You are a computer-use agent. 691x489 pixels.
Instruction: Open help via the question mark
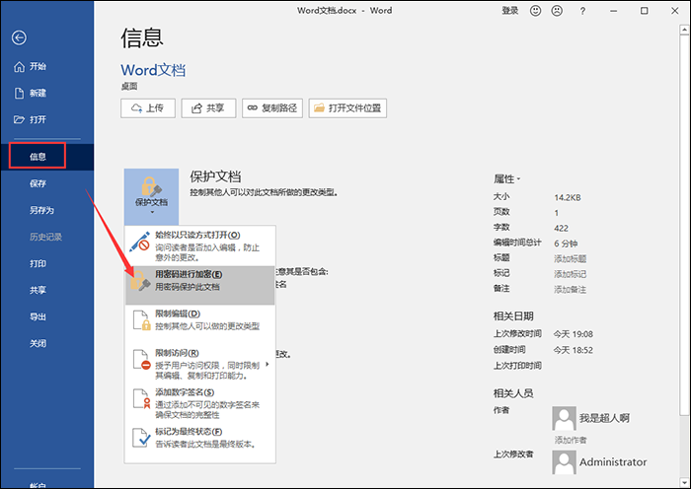[x=582, y=11]
